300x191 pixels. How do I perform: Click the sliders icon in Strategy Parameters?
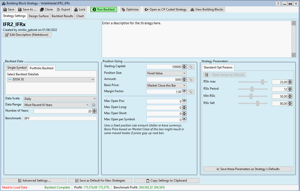tap(207, 75)
